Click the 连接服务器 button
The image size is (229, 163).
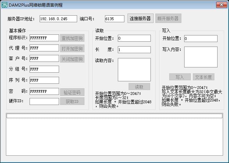click(x=140, y=18)
